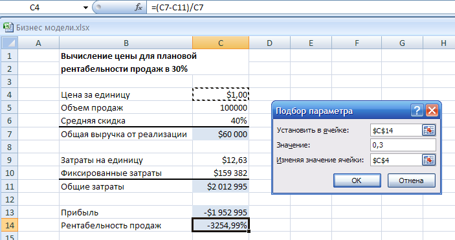This screenshot has height=240, width=455.
Task: Click the Excel file icon beside Бизнес модели.xlsx
Action: (x=8, y=27)
